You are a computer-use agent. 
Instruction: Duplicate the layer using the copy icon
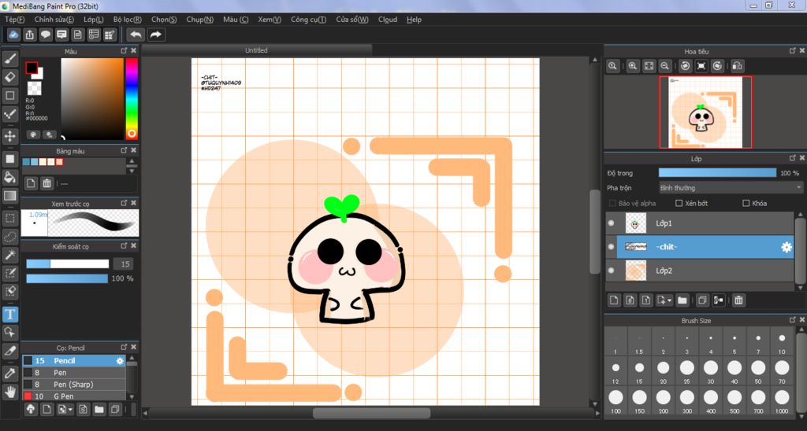pyautogui.click(x=702, y=300)
